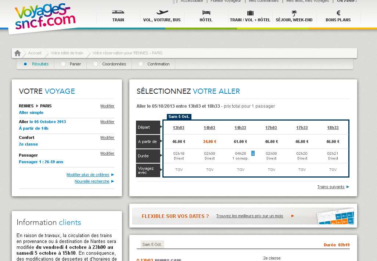
Task: Open Nouvelle recherche link arrow
Action: tap(112, 182)
